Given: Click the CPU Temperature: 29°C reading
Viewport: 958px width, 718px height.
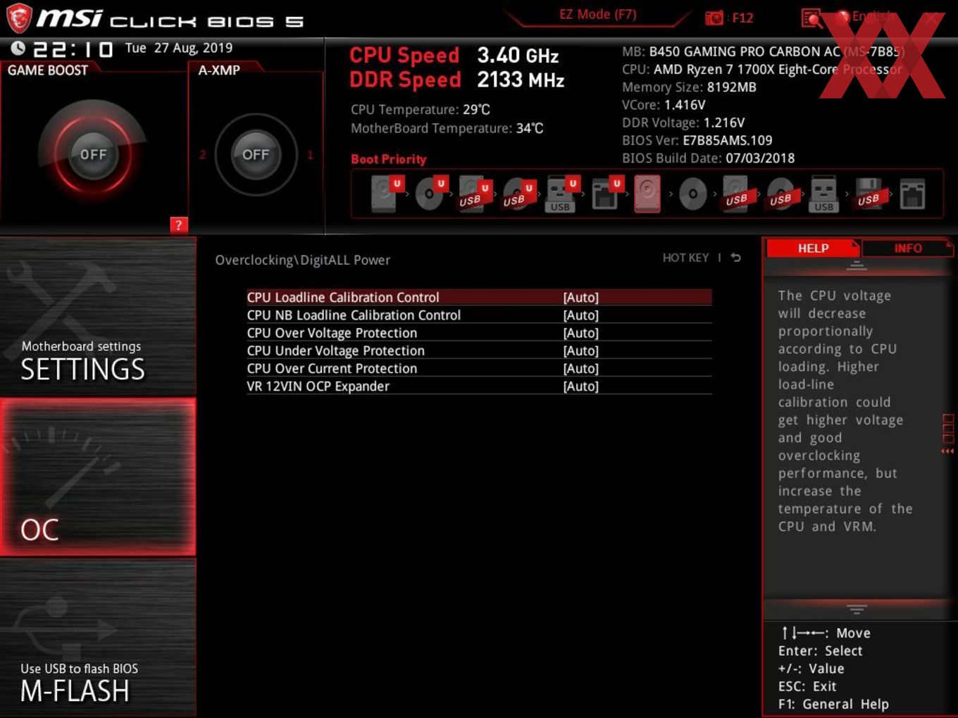Looking at the screenshot, I should tap(421, 110).
